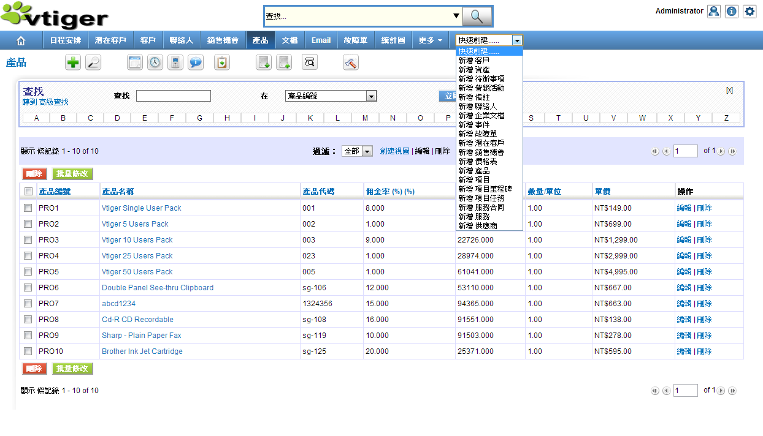Open product Vtiger Single User Pack
The image size is (763, 436).
tap(142, 208)
